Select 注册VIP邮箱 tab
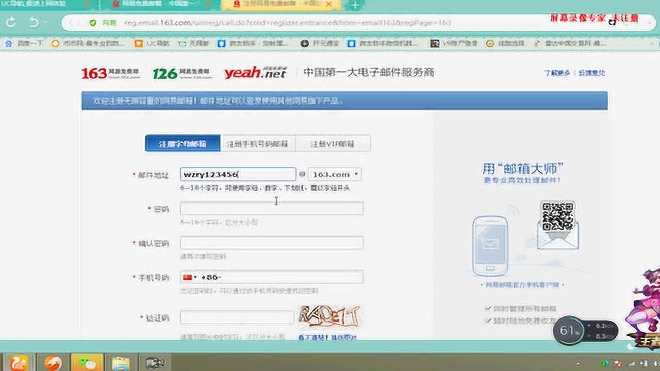660x371 pixels. click(333, 144)
